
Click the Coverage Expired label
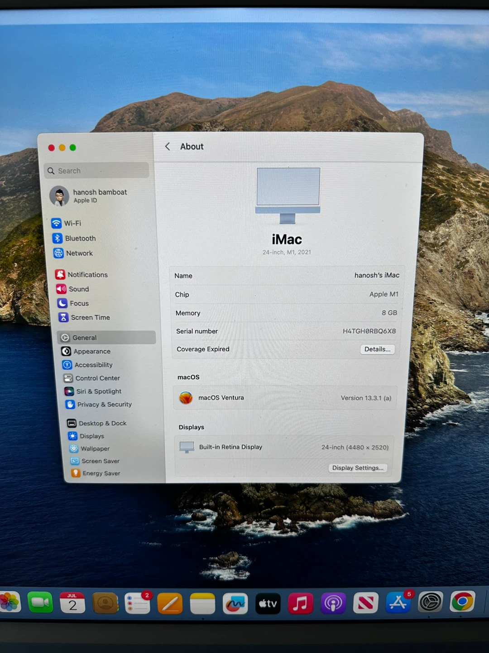[x=203, y=349]
